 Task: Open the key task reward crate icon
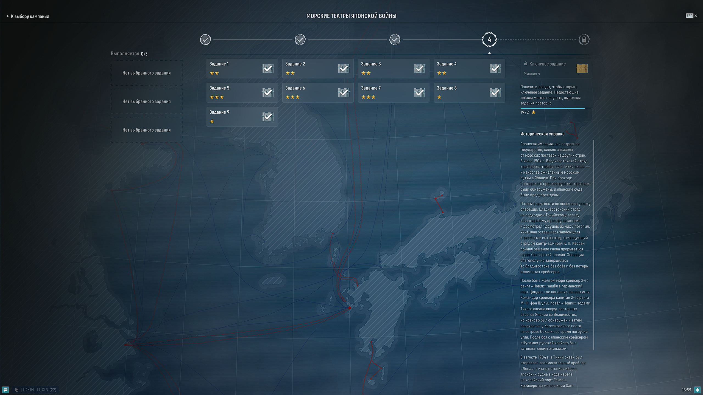(x=582, y=69)
